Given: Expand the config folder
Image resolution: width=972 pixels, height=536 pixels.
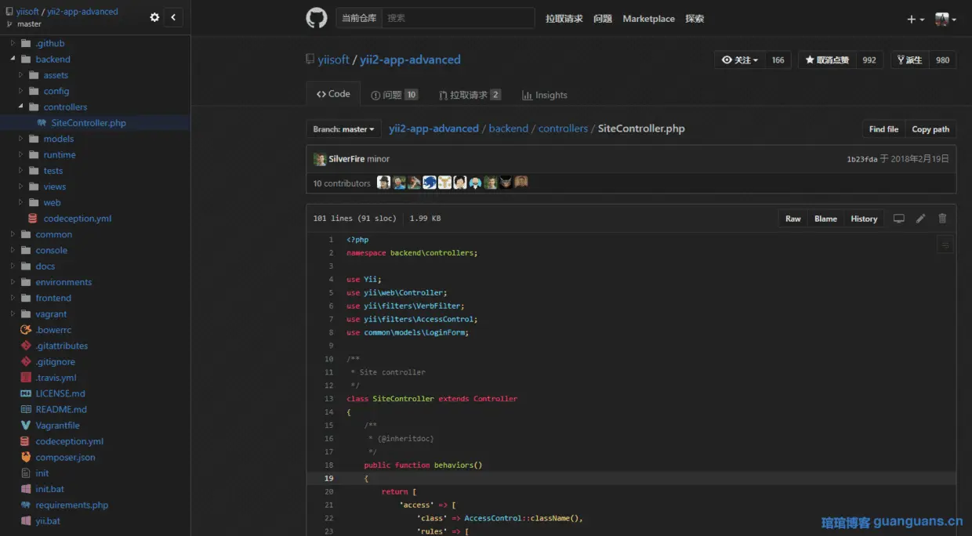Looking at the screenshot, I should 21,91.
